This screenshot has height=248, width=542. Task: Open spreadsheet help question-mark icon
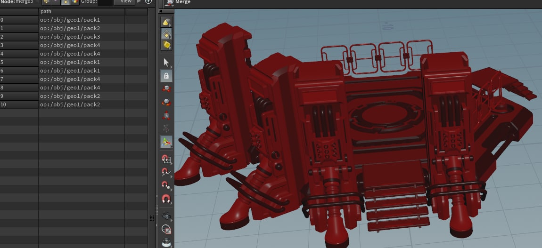(x=148, y=2)
